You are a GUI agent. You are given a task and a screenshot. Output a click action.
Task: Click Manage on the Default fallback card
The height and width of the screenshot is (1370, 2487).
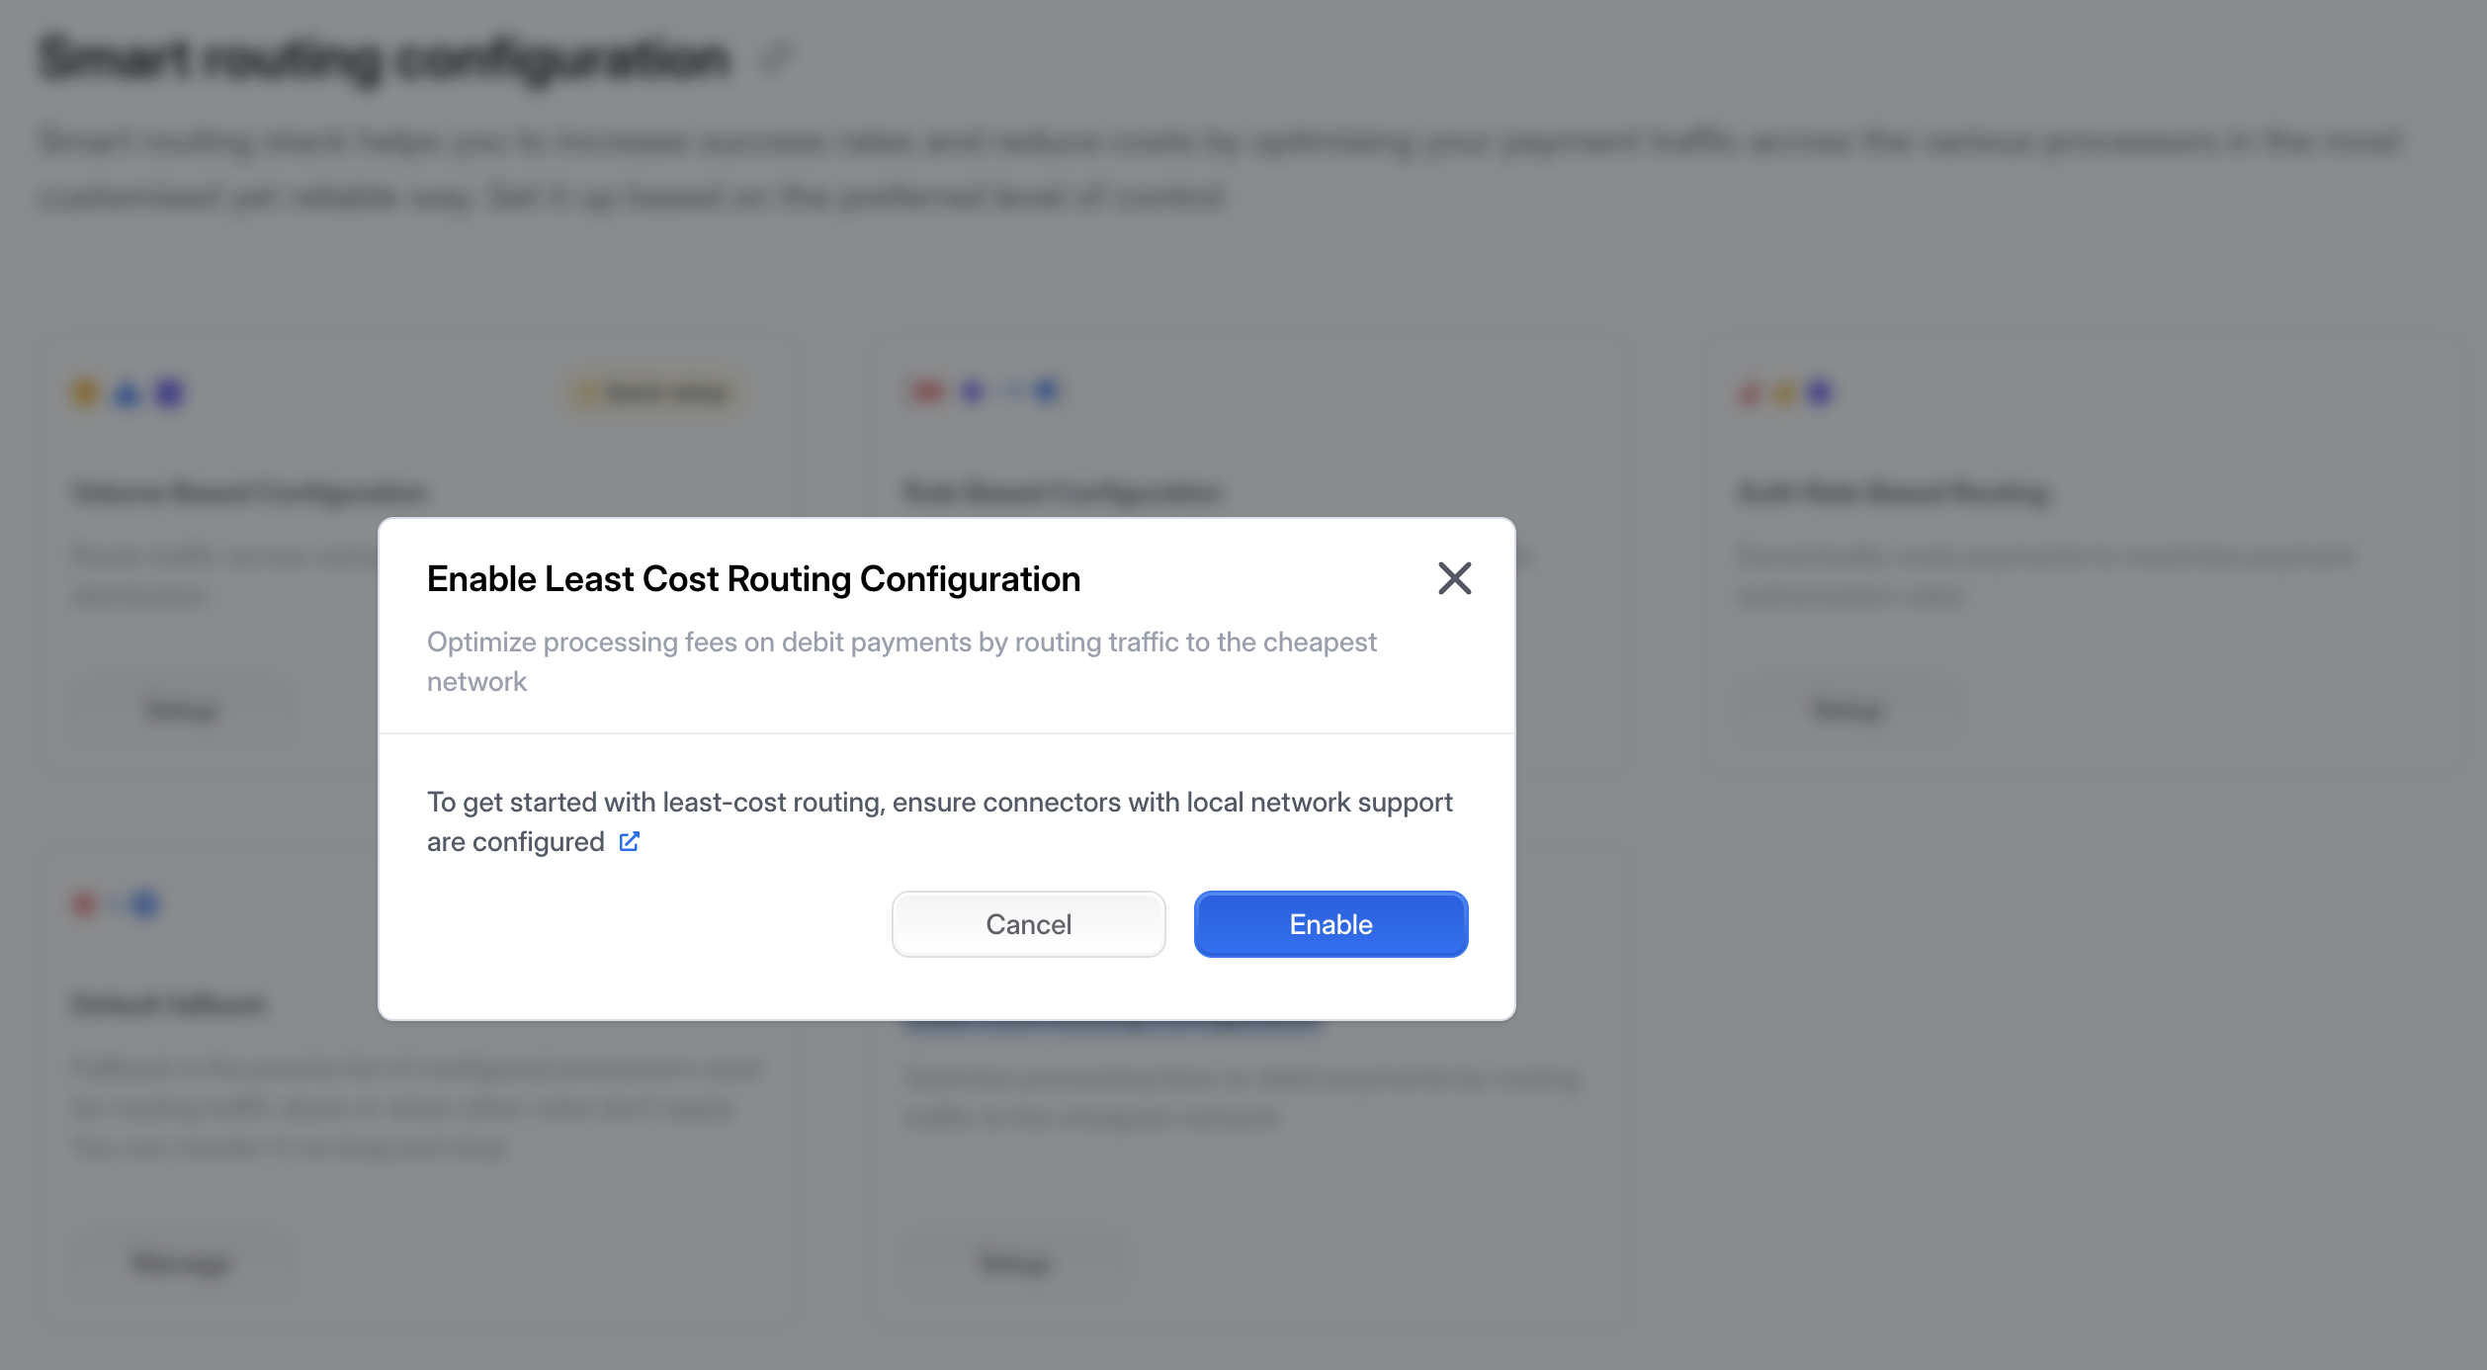182,1263
